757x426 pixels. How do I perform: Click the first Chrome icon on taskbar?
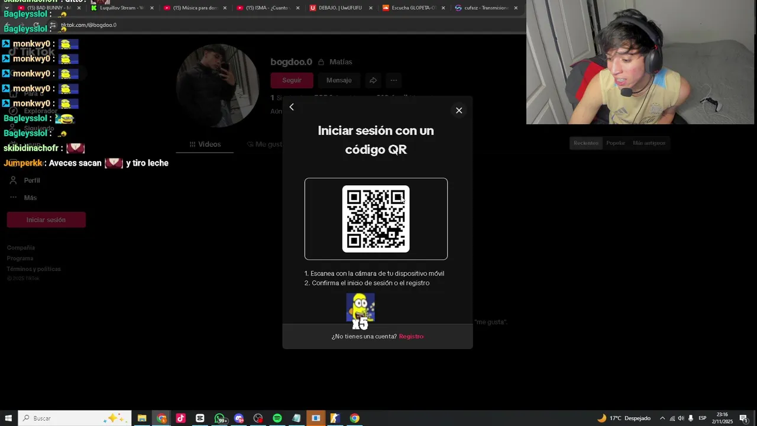coord(161,418)
